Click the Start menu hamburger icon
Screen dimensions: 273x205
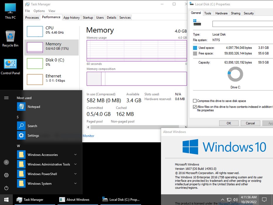[6, 98]
